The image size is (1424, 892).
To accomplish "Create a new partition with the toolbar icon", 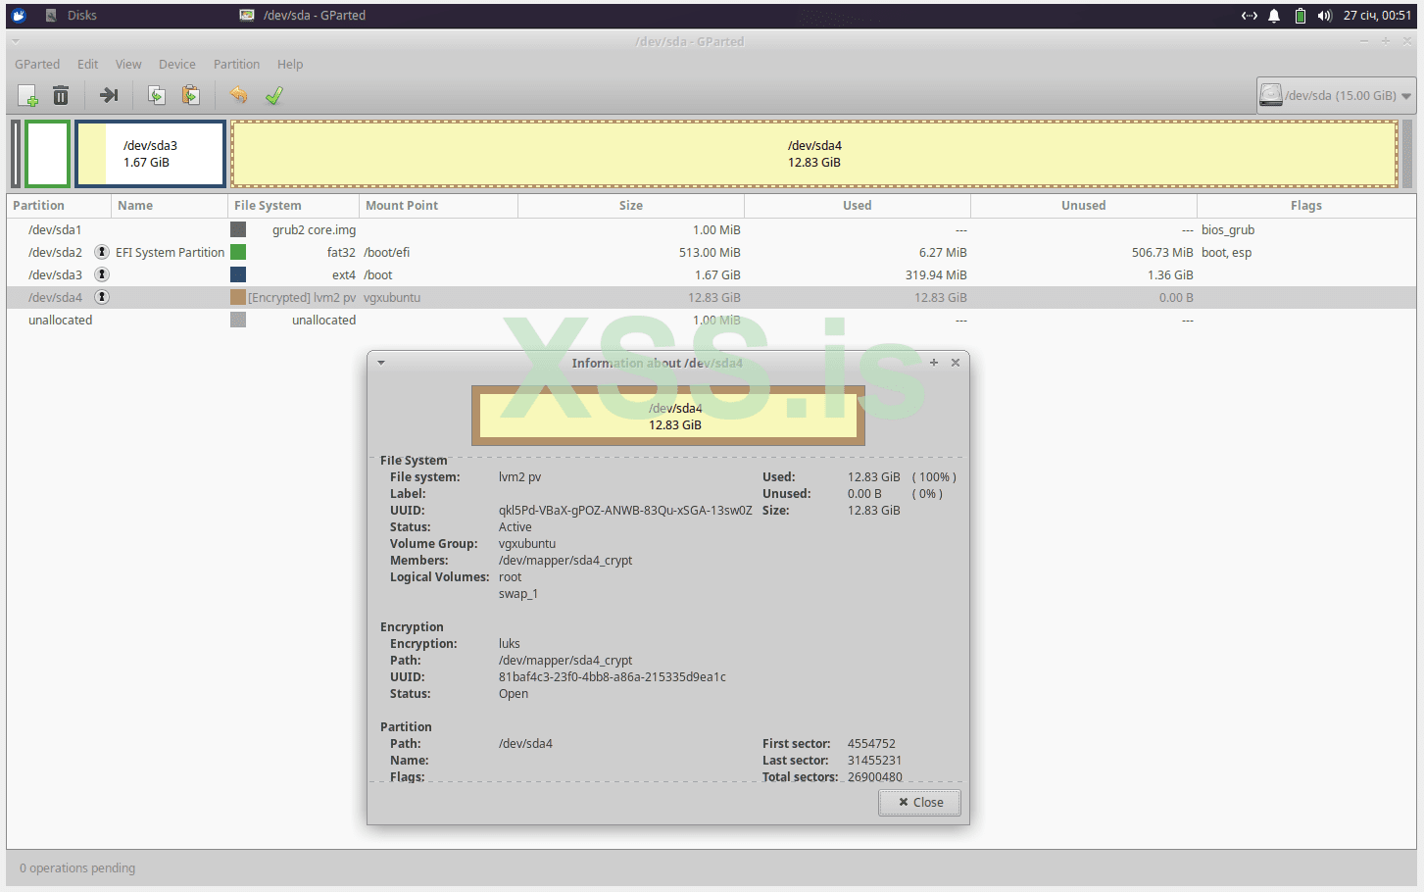I will (27, 95).
